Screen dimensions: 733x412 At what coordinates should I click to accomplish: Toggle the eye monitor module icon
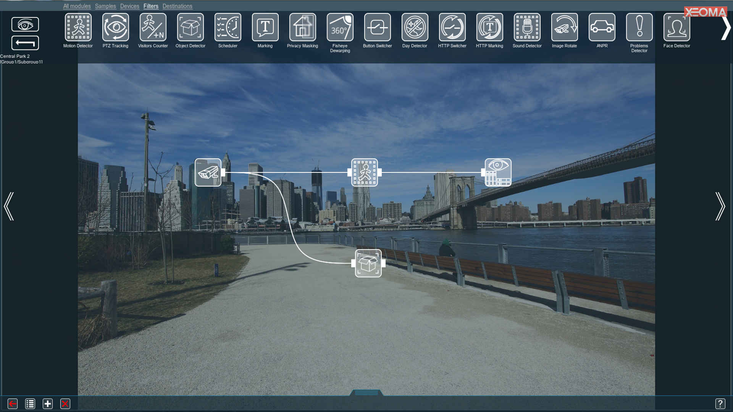pyautogui.click(x=25, y=25)
